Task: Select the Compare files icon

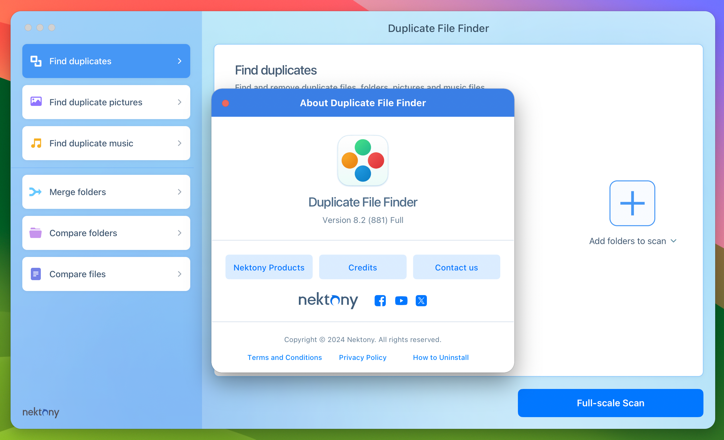Action: pyautogui.click(x=36, y=274)
